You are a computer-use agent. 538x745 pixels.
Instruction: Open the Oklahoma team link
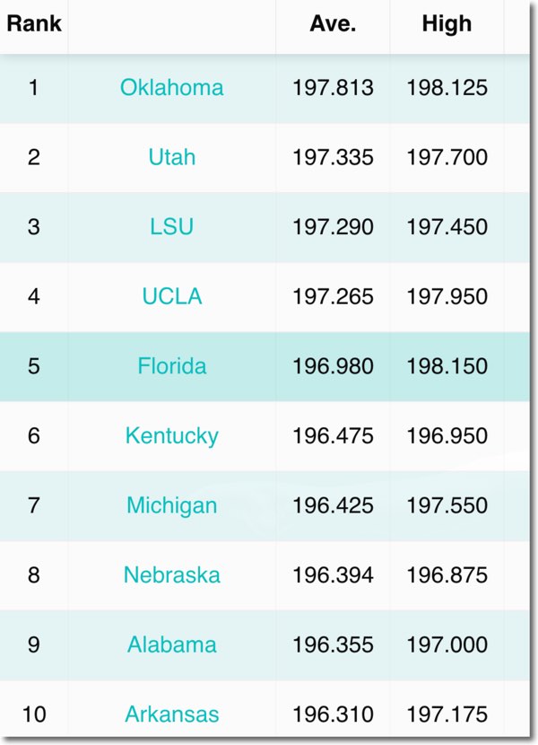[x=171, y=88]
